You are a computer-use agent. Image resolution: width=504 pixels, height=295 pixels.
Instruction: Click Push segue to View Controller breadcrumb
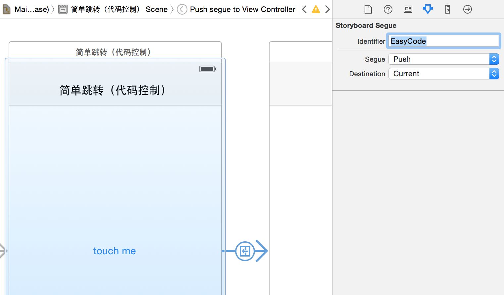(x=243, y=9)
